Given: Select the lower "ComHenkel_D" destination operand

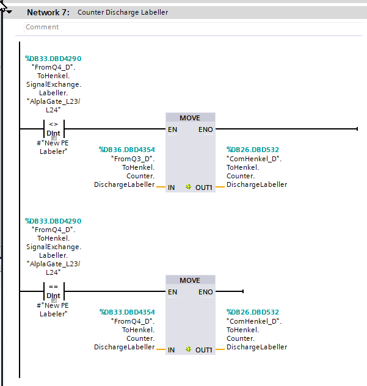Looking at the screenshot, I should pos(256,334).
